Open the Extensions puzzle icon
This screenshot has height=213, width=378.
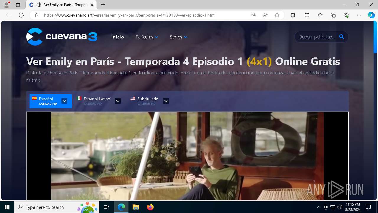(293, 15)
